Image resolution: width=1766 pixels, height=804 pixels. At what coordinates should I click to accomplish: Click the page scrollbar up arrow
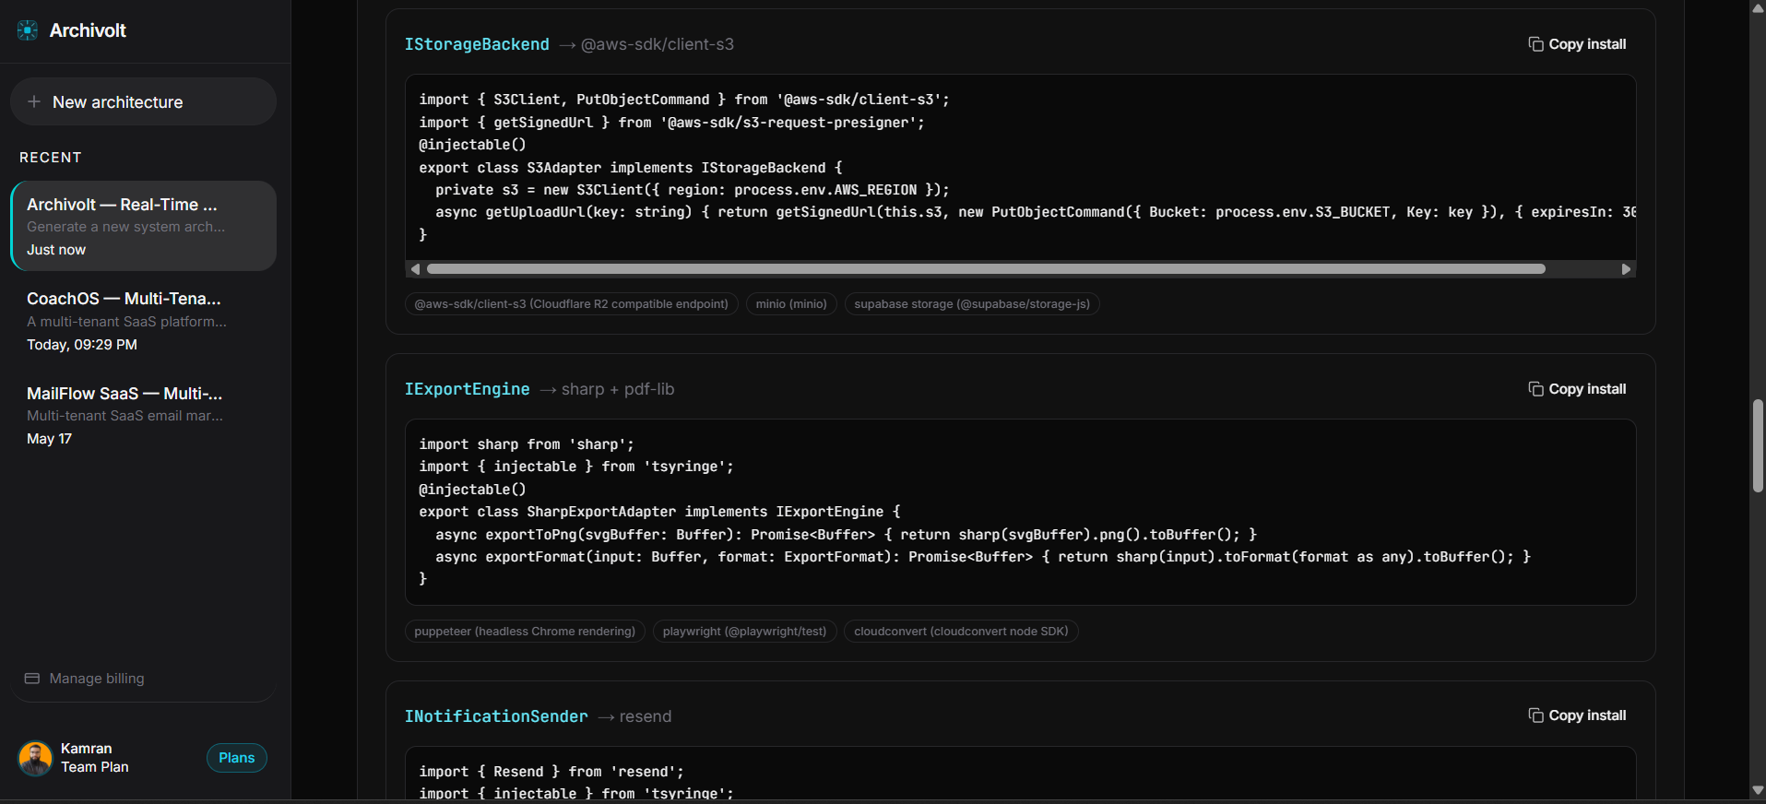coord(1758,7)
